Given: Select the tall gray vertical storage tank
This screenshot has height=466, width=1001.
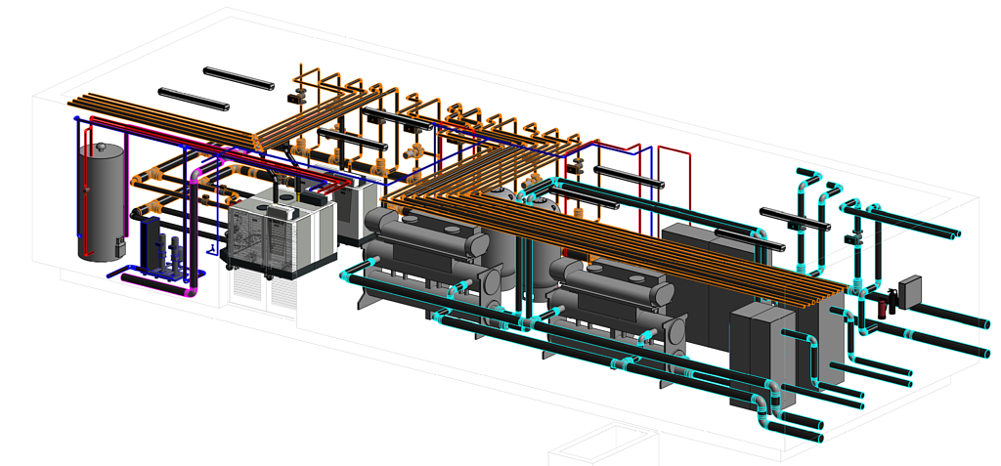Looking at the screenshot, I should pos(101,201).
